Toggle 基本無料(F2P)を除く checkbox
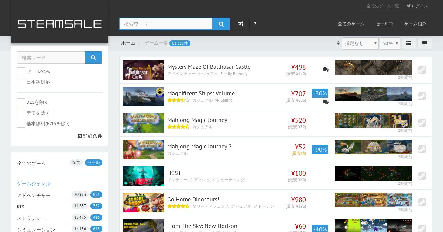This screenshot has height=232, width=443. point(21,124)
